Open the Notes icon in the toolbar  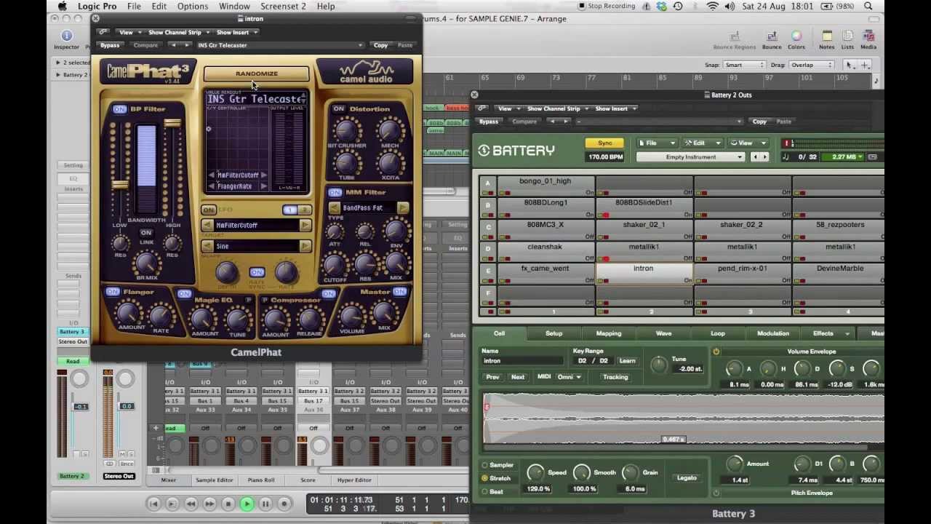coord(827,39)
